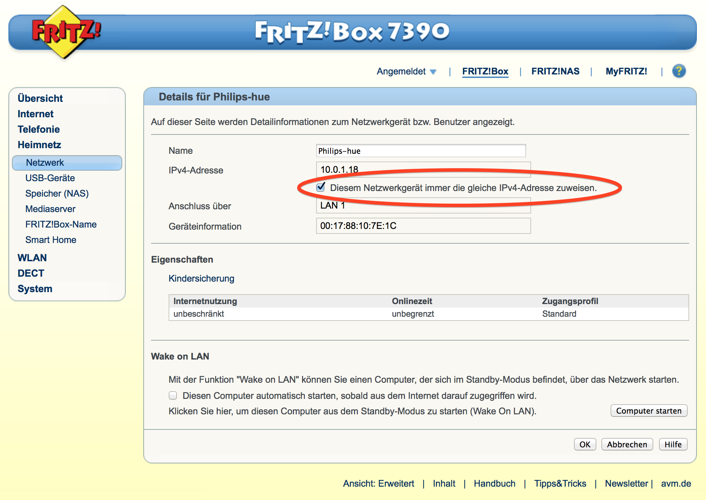Viewport: 706px width, 500px height.
Task: Open MyFRITZ! in top navigation
Action: click(626, 71)
